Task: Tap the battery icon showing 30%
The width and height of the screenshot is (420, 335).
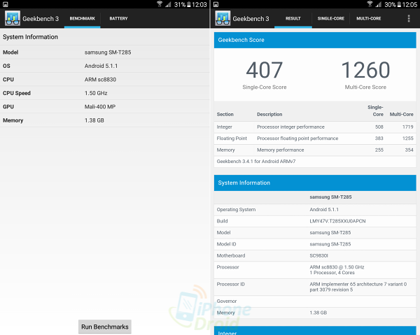Action: 398,4
